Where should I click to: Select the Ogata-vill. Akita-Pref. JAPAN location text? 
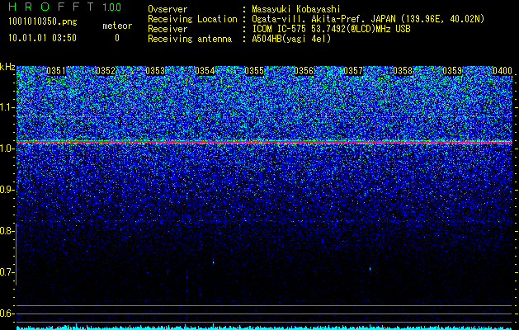tap(366, 19)
